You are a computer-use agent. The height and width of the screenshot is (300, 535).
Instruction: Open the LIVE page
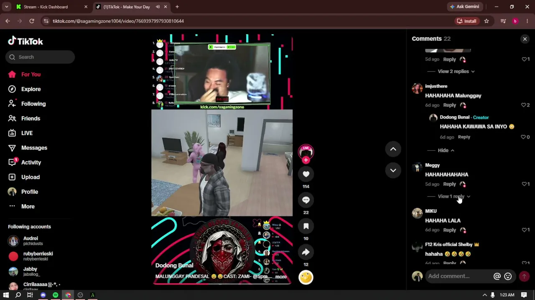pyautogui.click(x=27, y=133)
